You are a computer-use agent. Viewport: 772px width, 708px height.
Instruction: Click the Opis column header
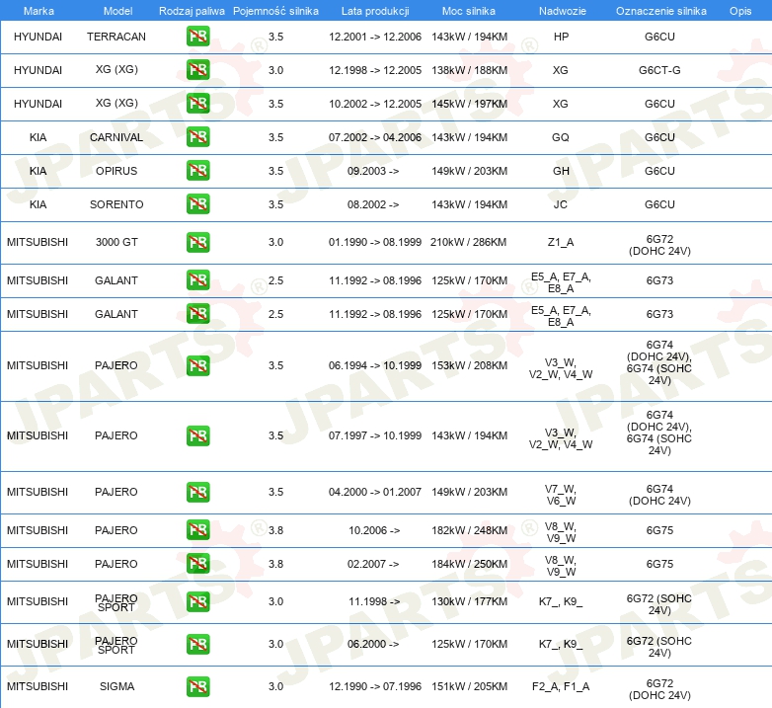point(740,11)
